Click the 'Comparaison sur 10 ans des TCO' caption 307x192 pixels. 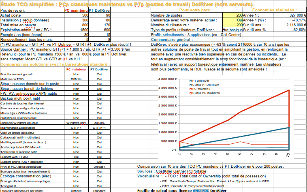[211, 166]
